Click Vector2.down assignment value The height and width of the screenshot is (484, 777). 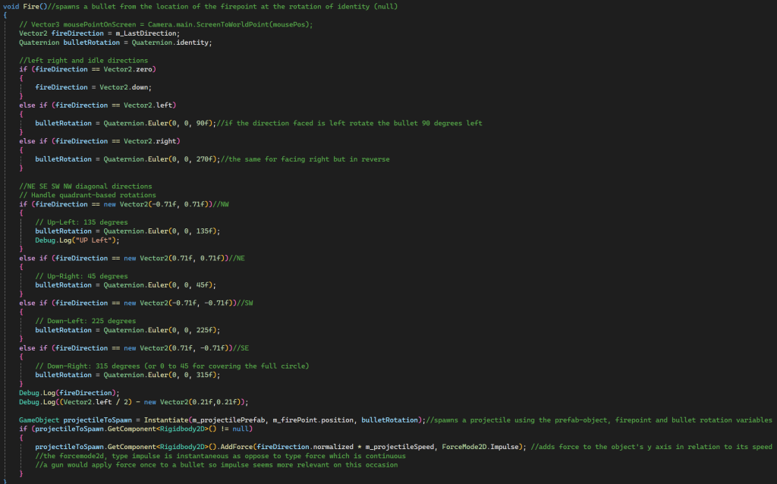point(124,87)
